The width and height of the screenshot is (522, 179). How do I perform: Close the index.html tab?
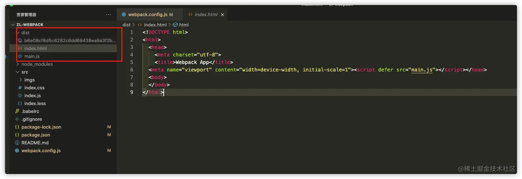point(223,15)
